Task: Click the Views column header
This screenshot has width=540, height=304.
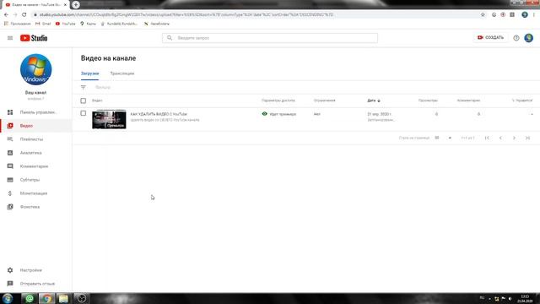Action: tap(428, 100)
